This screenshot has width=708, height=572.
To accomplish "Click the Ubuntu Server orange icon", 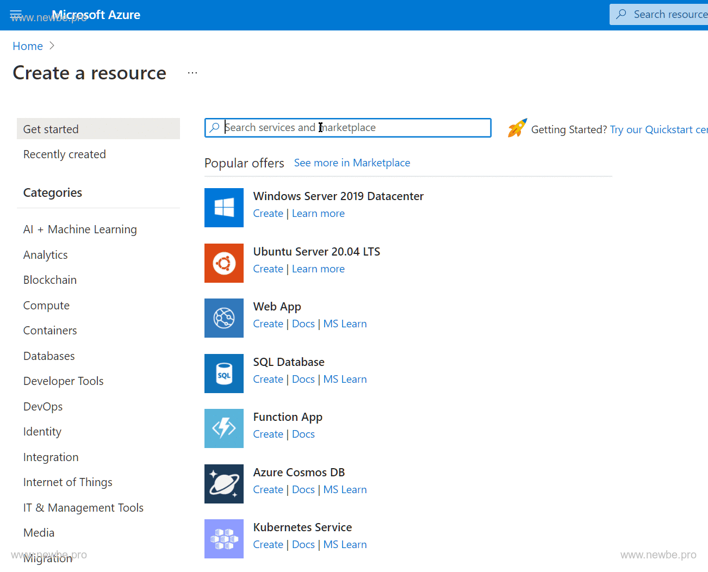I will coord(223,263).
